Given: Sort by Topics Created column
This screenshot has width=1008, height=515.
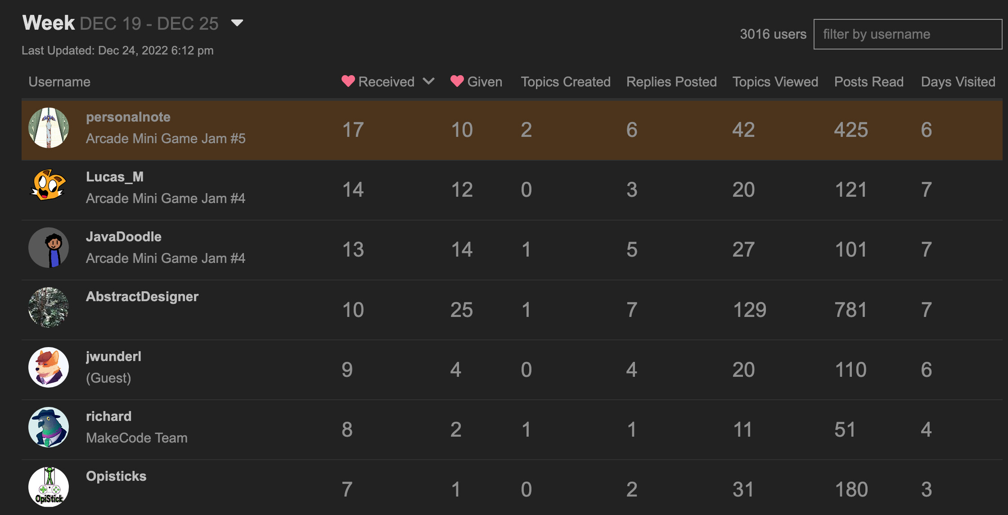Looking at the screenshot, I should 565,82.
